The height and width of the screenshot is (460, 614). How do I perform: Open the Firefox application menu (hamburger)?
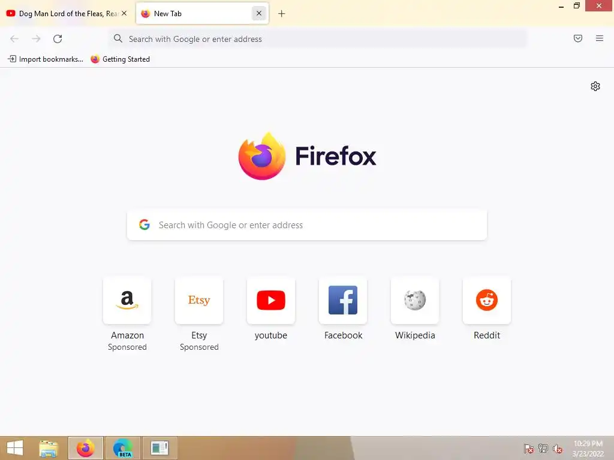tap(600, 38)
